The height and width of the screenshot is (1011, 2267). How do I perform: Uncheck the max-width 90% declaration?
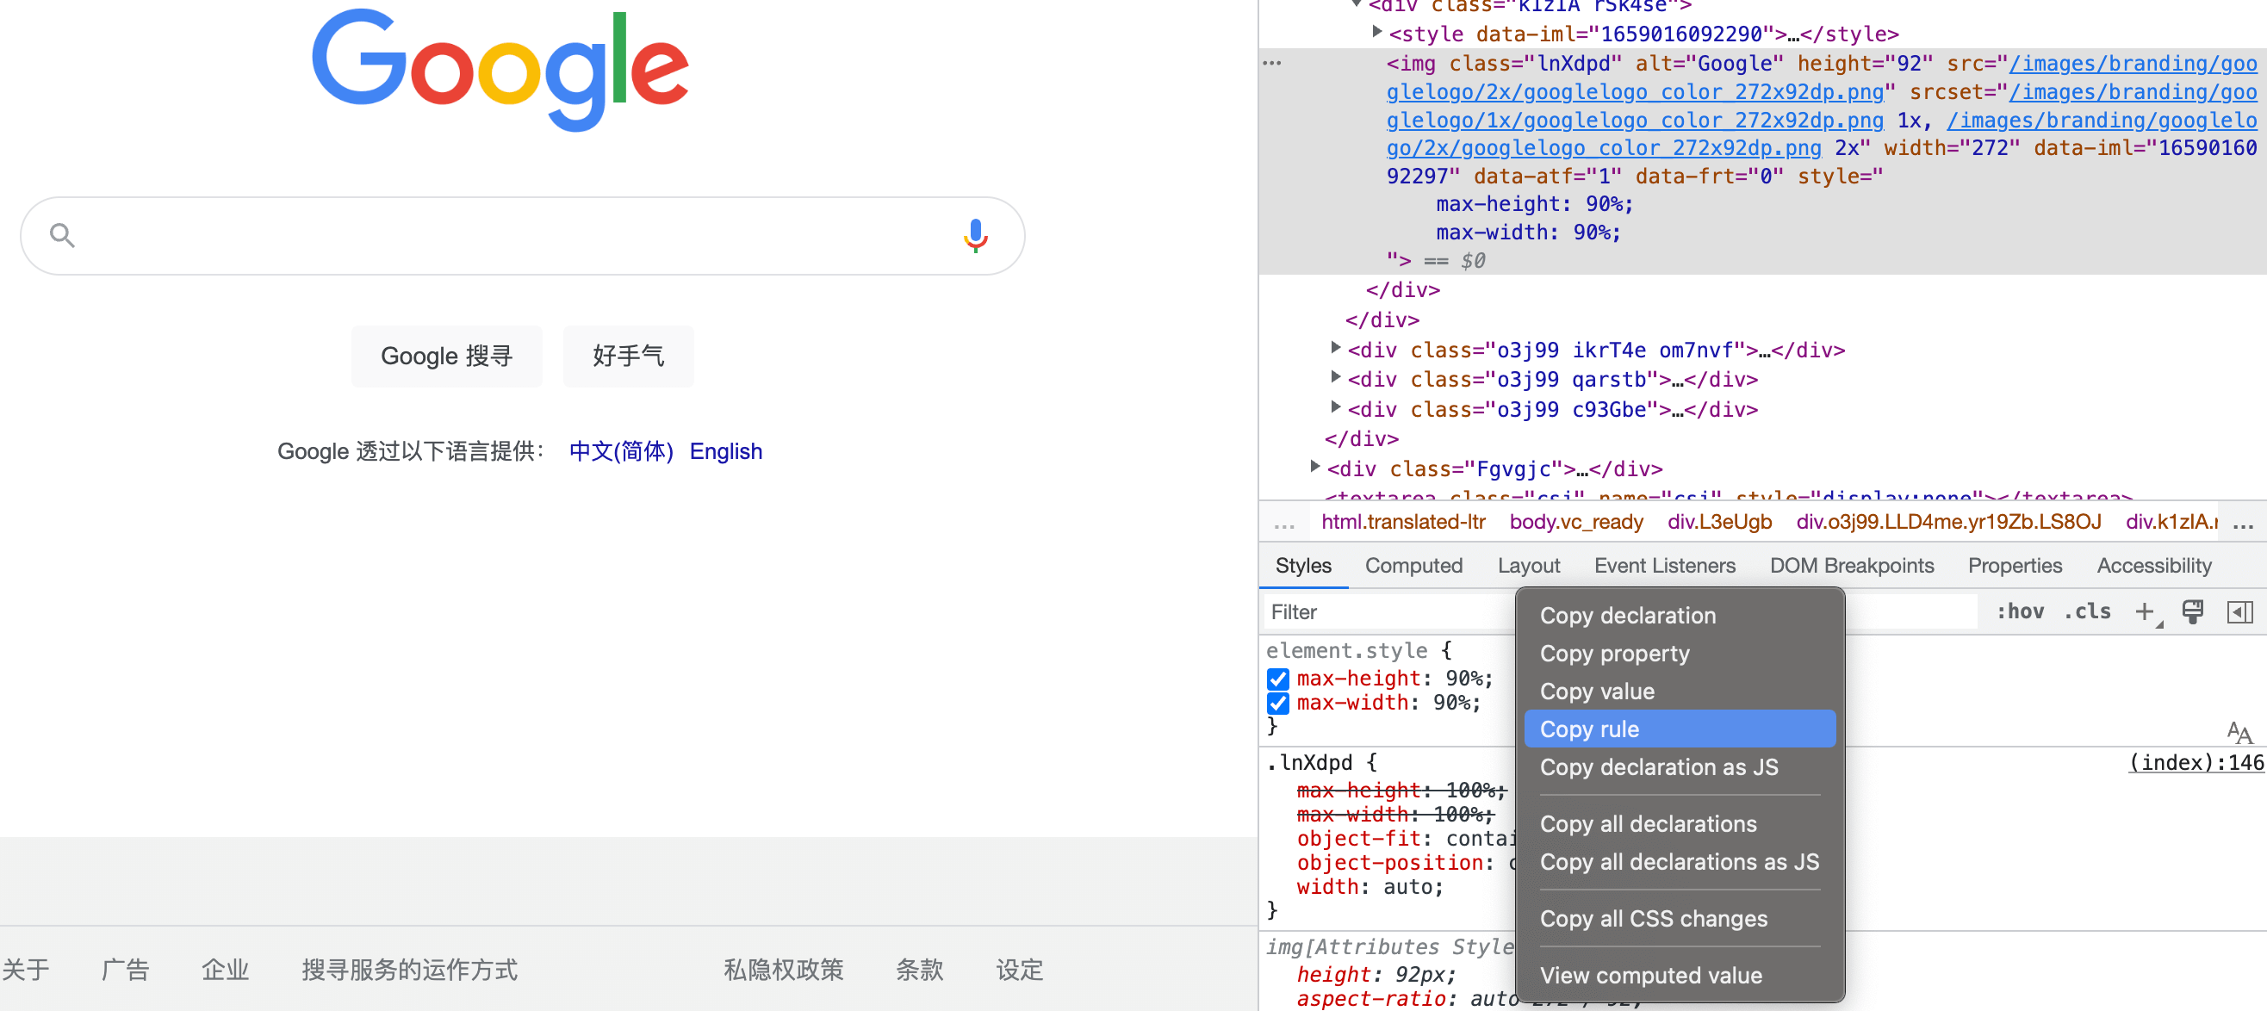[1278, 703]
